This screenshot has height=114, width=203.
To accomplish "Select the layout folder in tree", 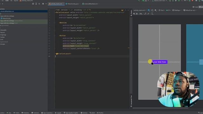I will (3, 32).
